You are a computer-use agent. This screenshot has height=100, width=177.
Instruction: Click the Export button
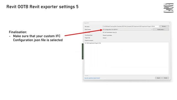pyautogui.click(x=158, y=78)
